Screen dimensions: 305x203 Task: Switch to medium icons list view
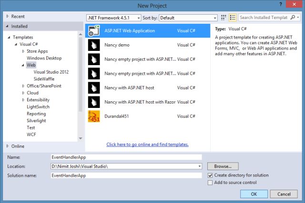tap(233, 18)
